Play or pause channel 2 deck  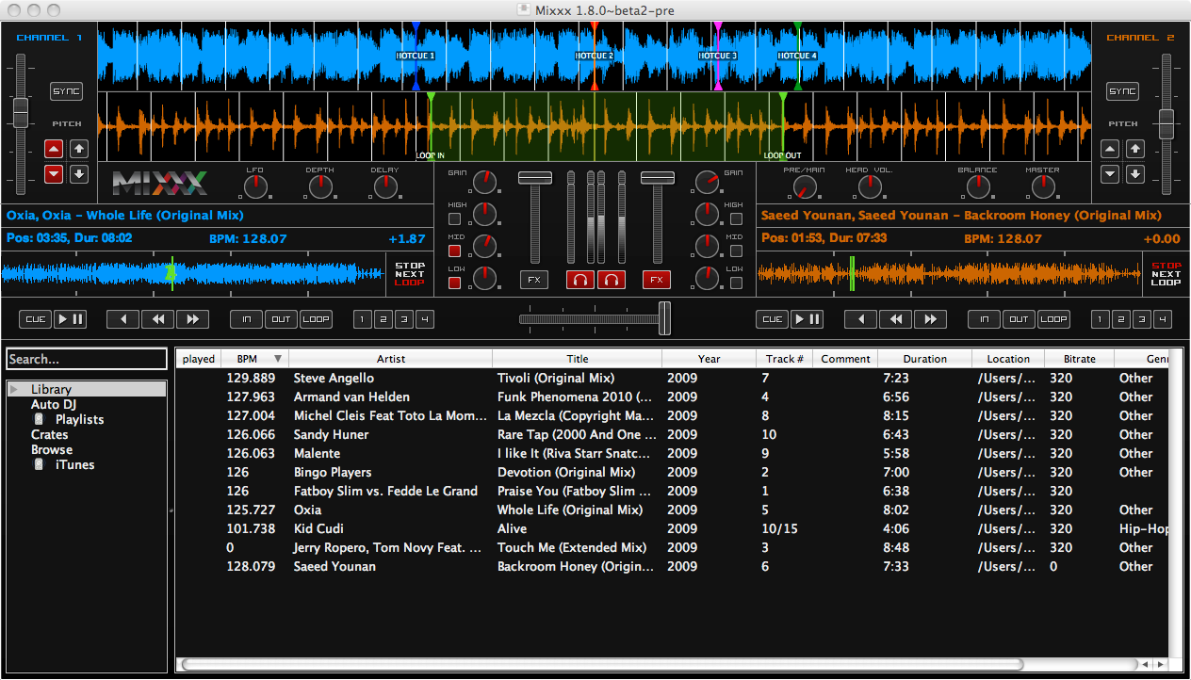click(807, 319)
